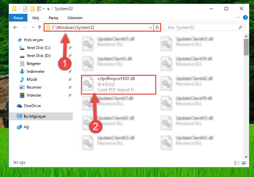Open the Belgeler folder

(x=34, y=64)
